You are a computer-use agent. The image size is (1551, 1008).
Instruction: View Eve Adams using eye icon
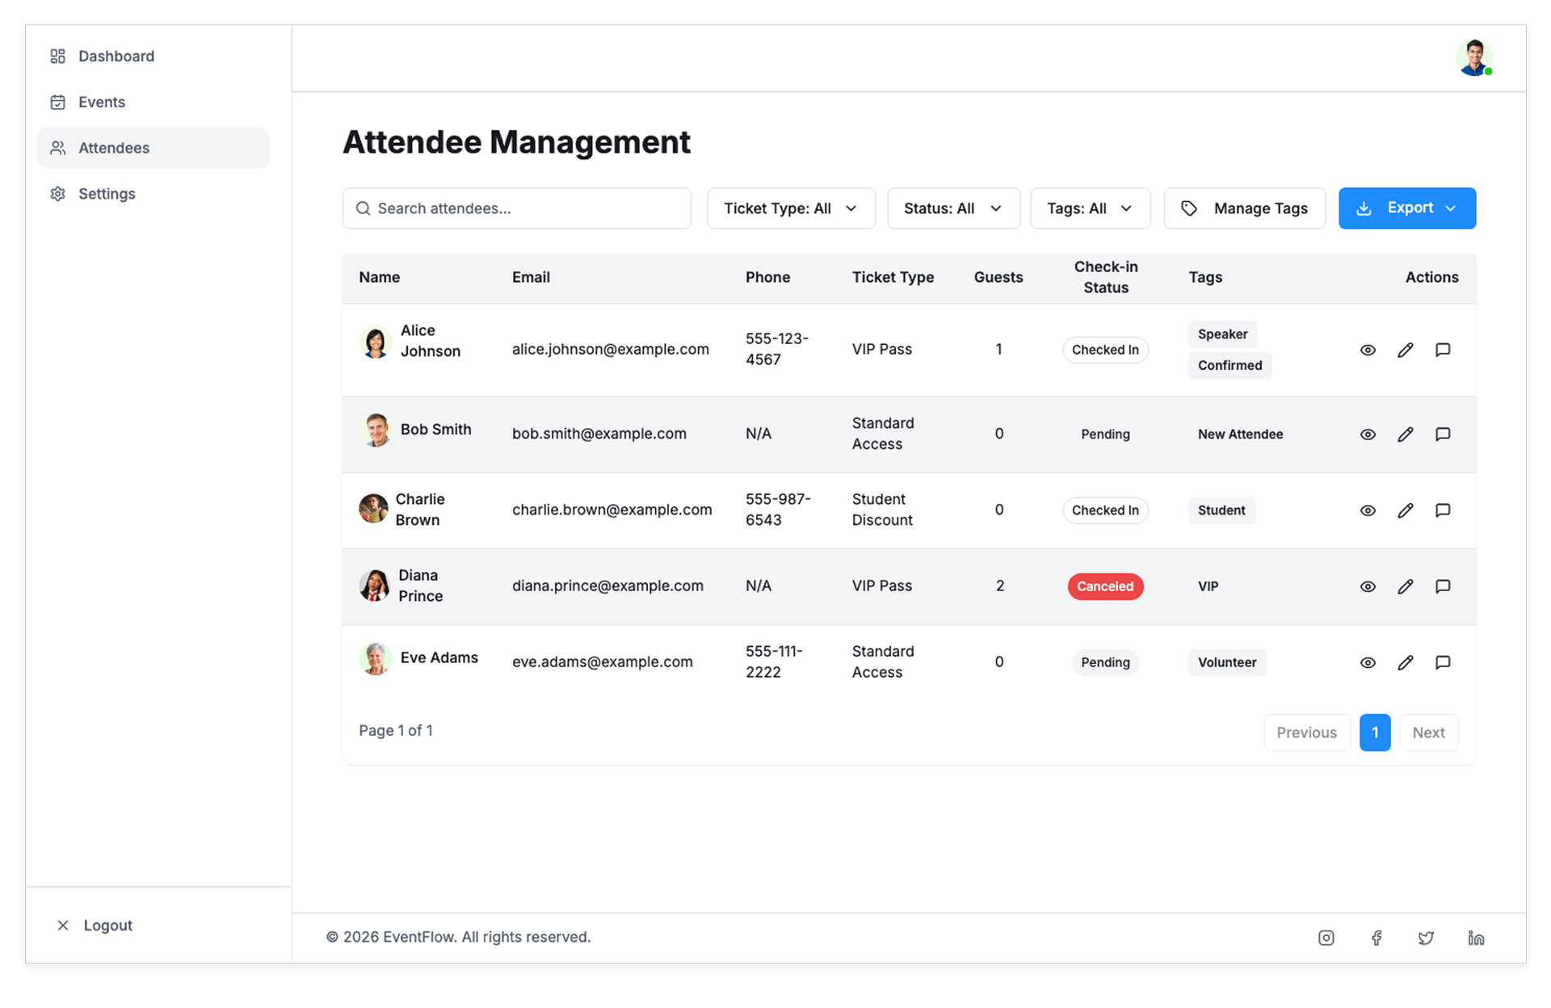[1368, 662]
